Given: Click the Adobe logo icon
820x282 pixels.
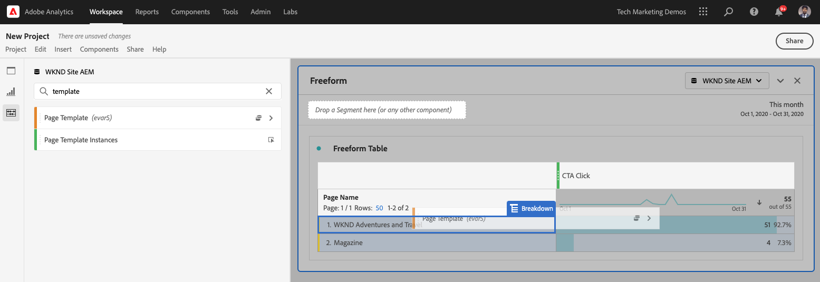Looking at the screenshot, I should pos(13,12).
